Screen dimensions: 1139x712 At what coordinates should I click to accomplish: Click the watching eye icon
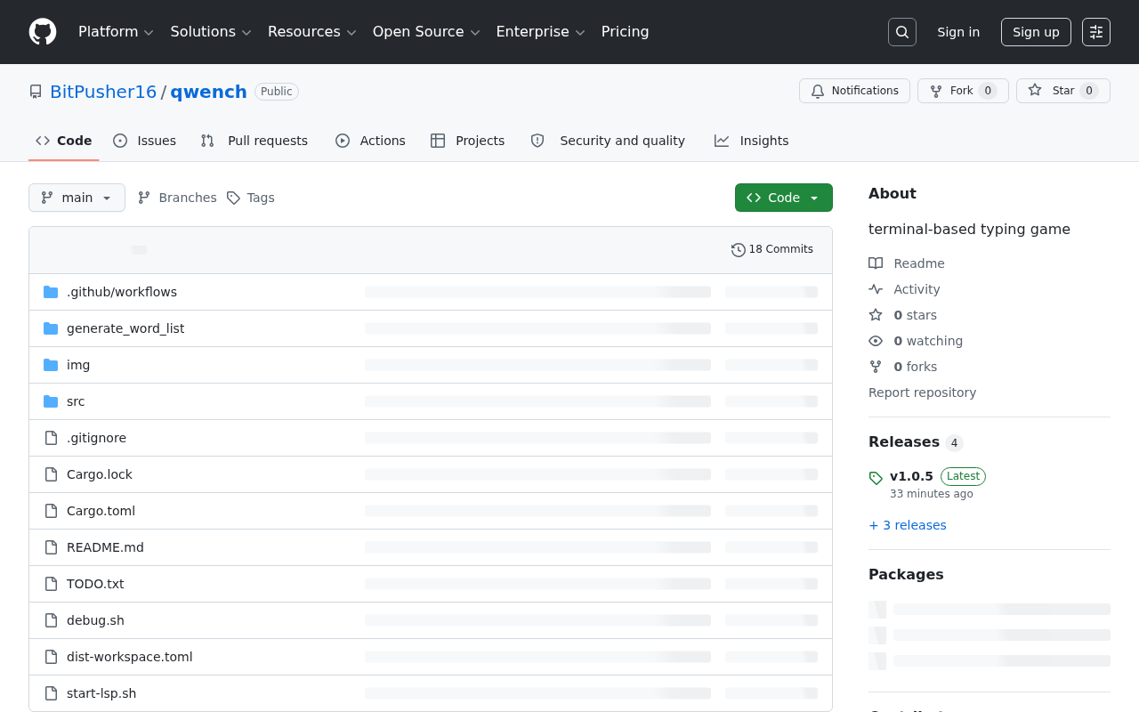(876, 341)
